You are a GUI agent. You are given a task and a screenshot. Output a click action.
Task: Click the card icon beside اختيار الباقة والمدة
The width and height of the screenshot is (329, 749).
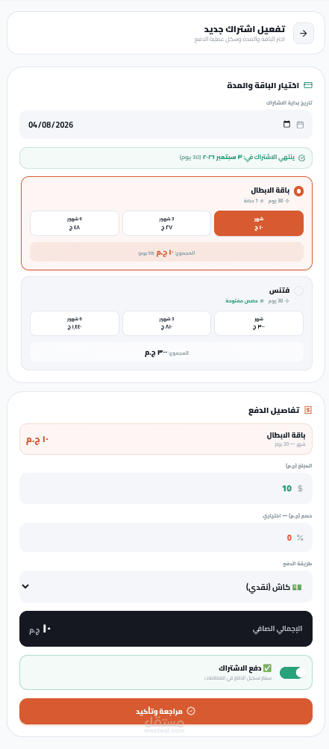(308, 85)
